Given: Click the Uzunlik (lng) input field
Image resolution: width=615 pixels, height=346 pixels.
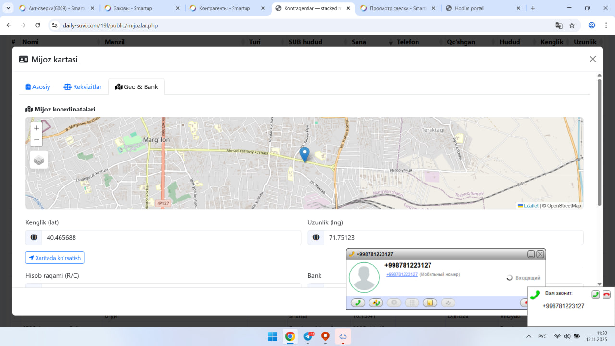Looking at the screenshot, I should tap(453, 237).
